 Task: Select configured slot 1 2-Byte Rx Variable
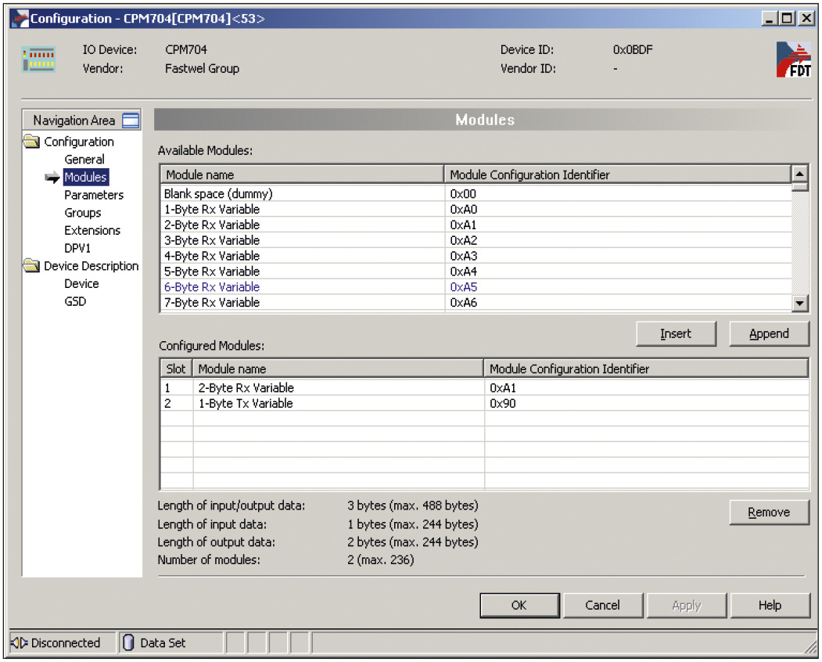click(x=484, y=387)
